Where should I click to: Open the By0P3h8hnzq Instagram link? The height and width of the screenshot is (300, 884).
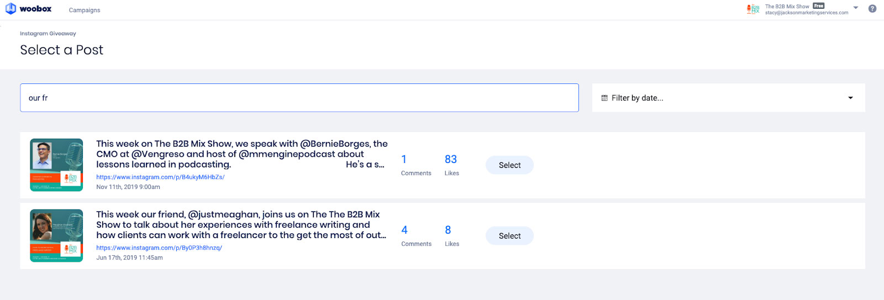click(x=159, y=248)
